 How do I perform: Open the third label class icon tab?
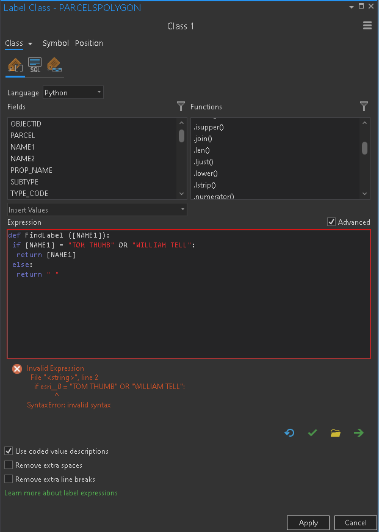pos(54,65)
